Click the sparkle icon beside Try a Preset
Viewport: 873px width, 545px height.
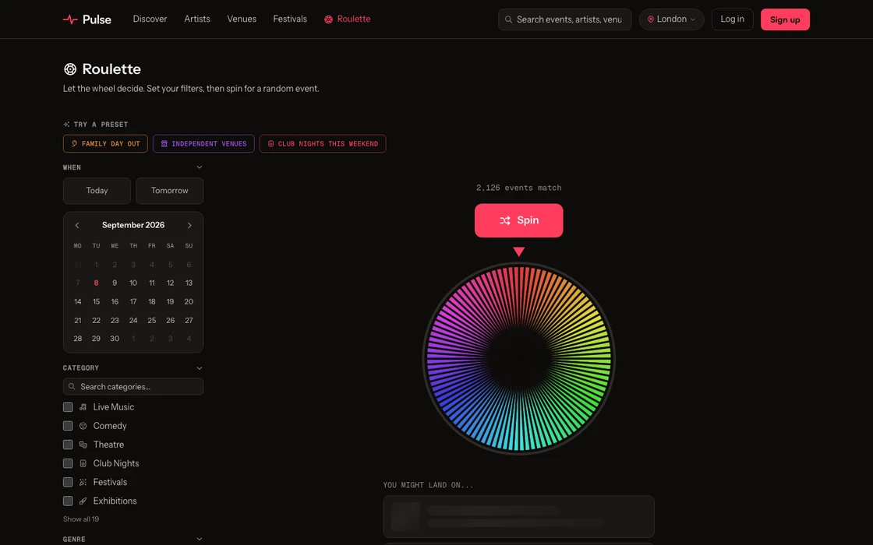pos(66,125)
